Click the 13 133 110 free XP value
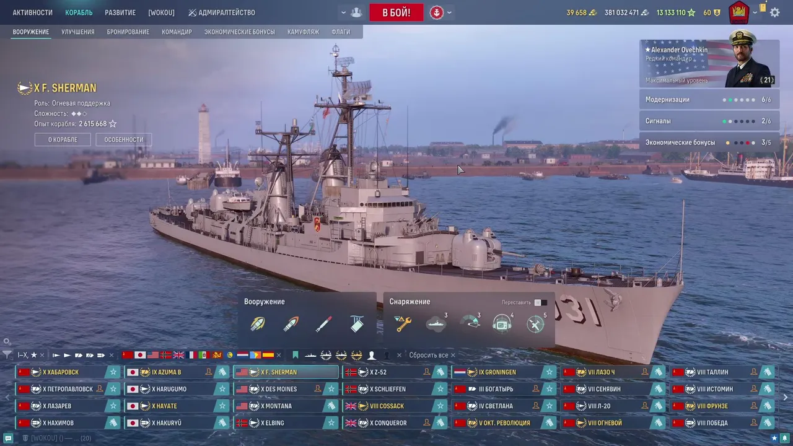The image size is (793, 446). (x=676, y=12)
